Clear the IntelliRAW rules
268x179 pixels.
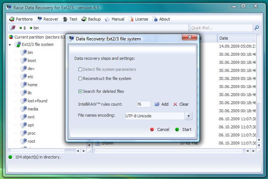(x=181, y=104)
